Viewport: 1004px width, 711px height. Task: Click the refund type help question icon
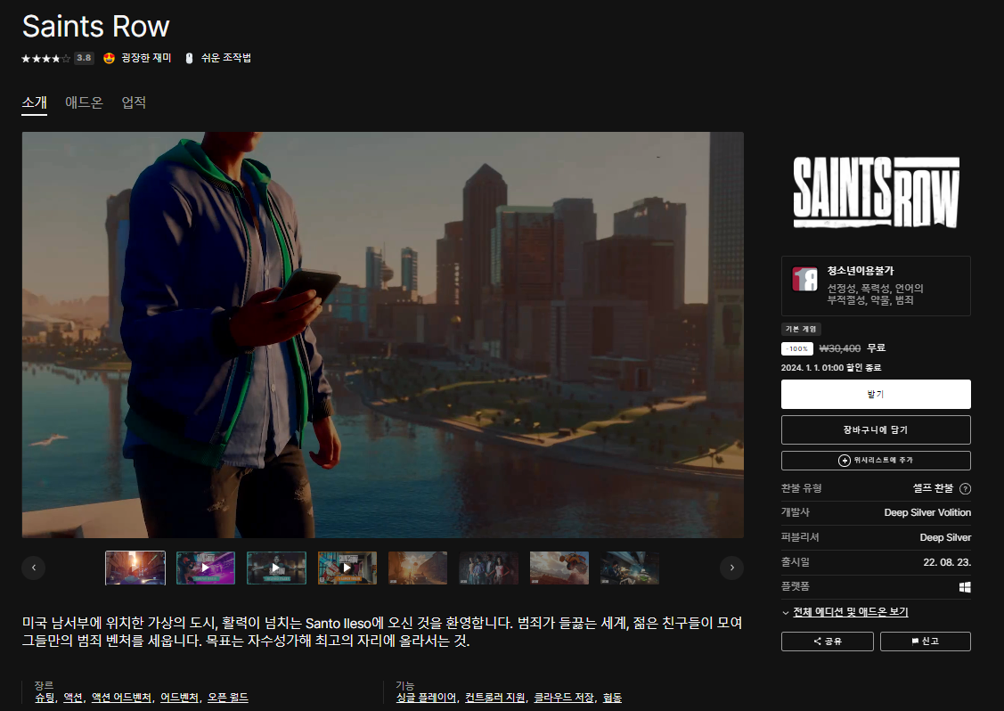[965, 489]
